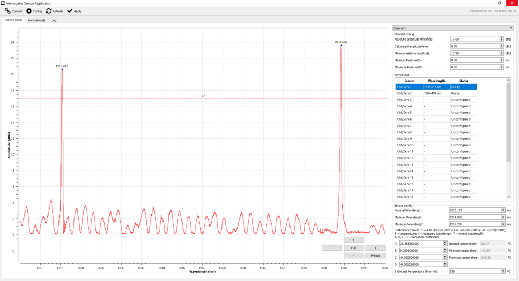Click the minus button left of Full
Screen dimensions: 519x281
[331, 248]
